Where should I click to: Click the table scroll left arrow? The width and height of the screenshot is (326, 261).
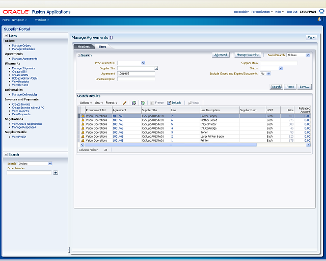tap(82, 145)
